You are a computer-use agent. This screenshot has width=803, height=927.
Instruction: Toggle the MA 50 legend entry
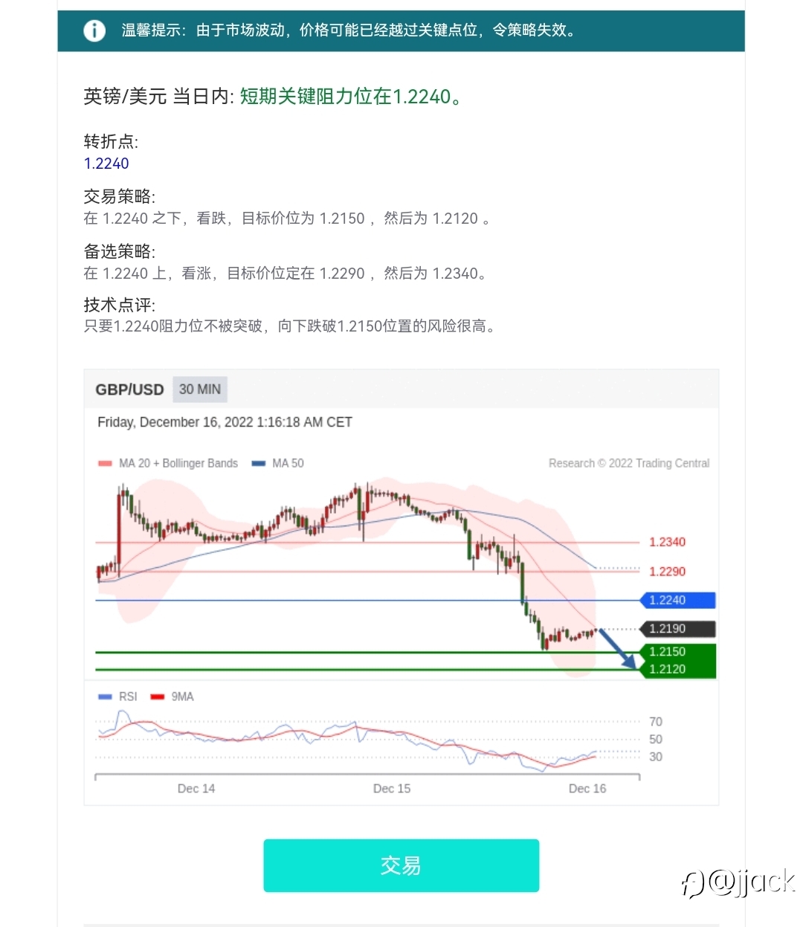278,463
